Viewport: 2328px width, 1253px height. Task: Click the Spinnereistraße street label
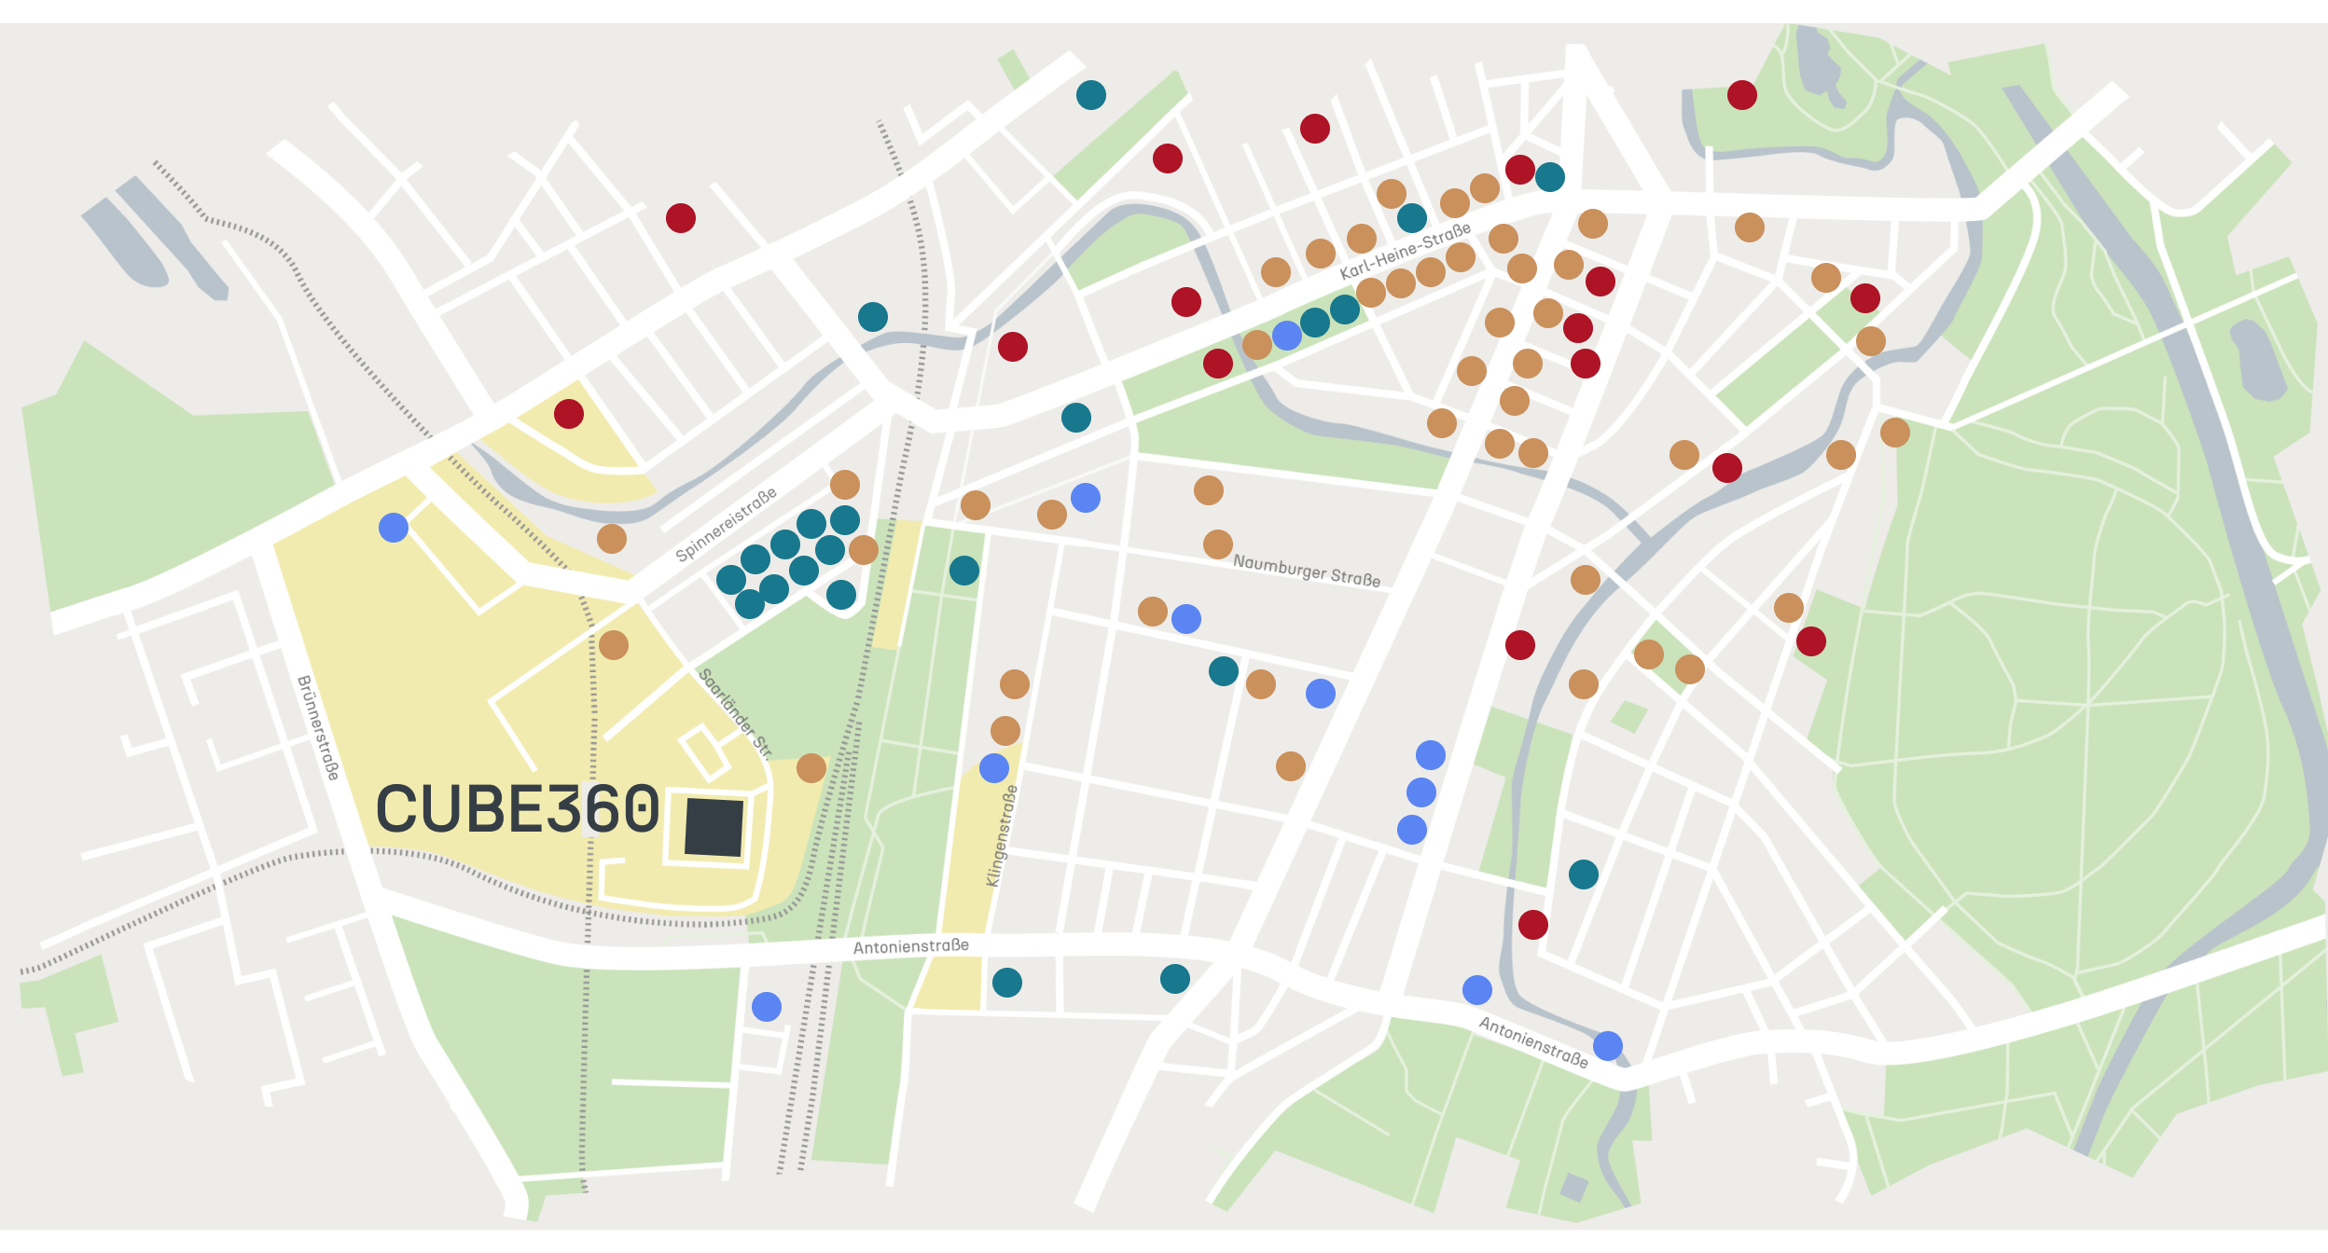(726, 525)
